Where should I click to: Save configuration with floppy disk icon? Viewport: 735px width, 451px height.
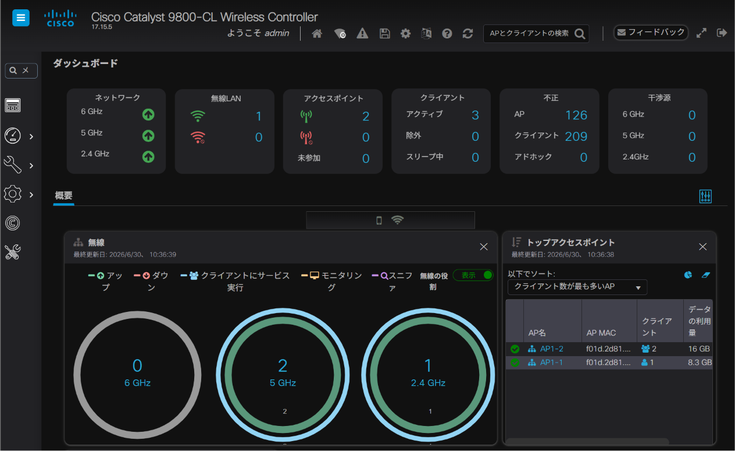[384, 34]
